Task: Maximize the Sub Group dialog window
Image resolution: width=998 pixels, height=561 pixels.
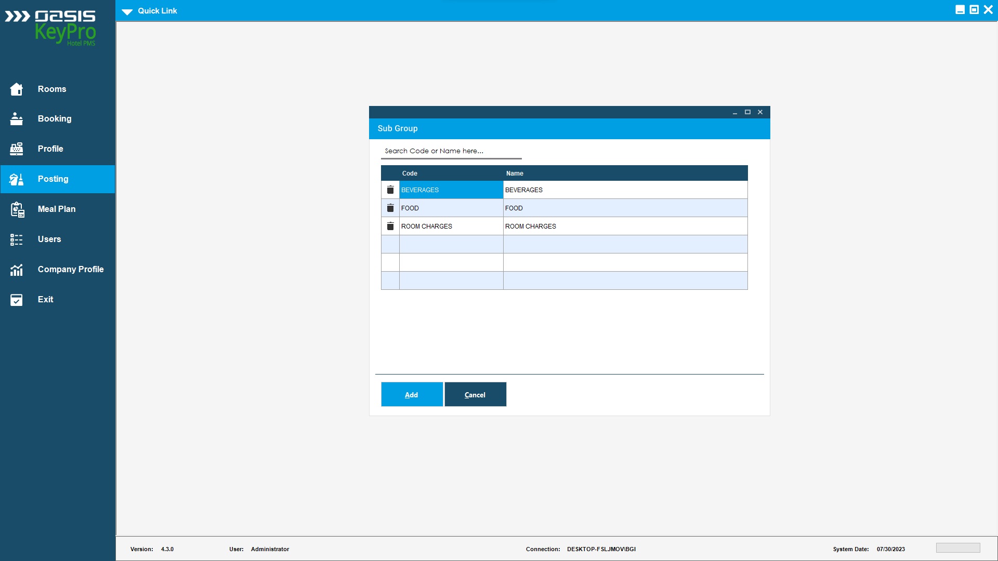Action: pyautogui.click(x=747, y=112)
